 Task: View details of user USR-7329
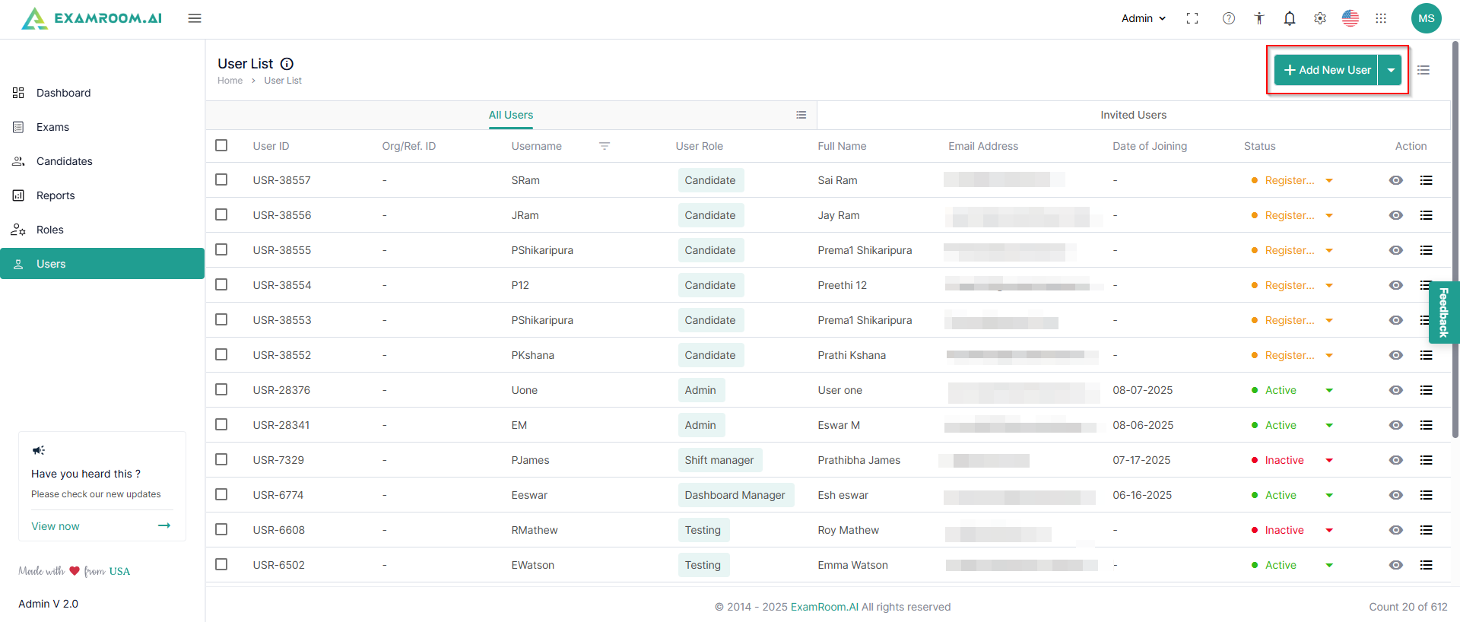(x=1395, y=460)
